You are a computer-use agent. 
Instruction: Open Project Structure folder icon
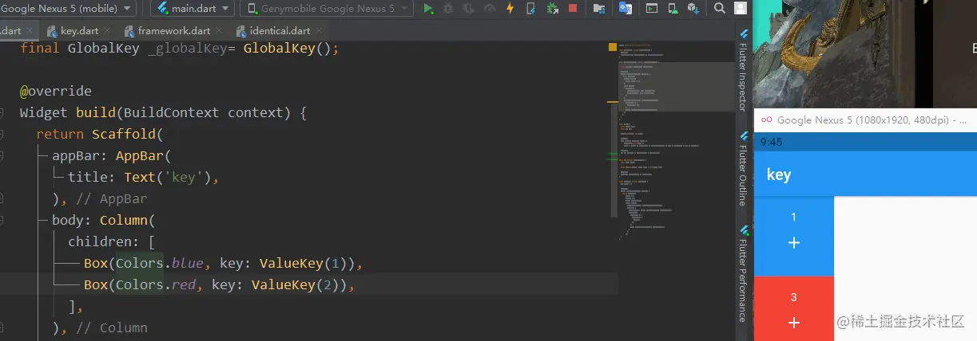point(598,9)
